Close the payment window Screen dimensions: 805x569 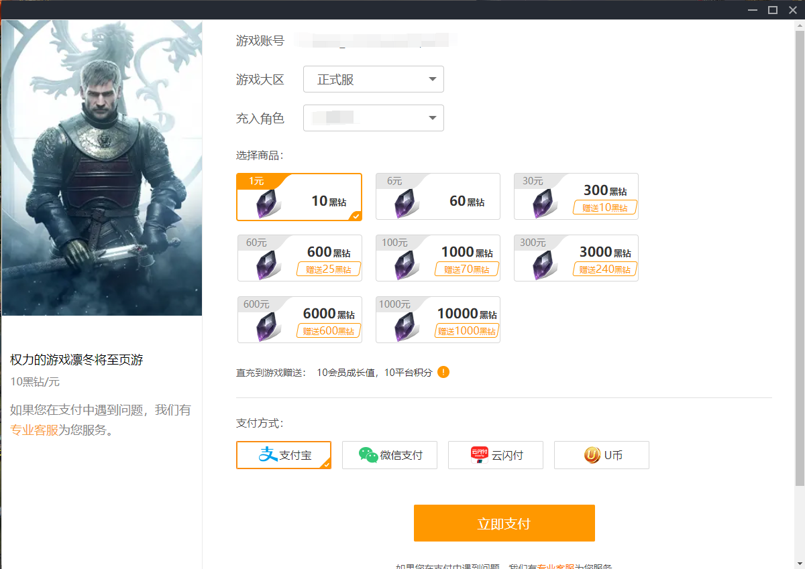coord(792,9)
